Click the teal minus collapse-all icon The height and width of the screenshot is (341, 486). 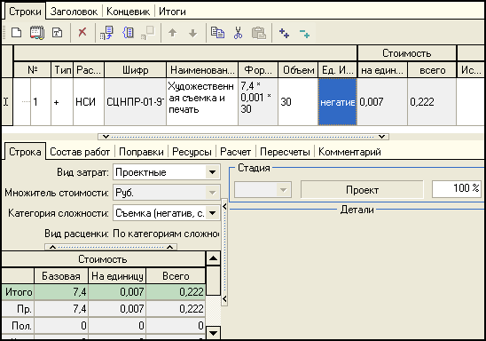[x=305, y=33]
